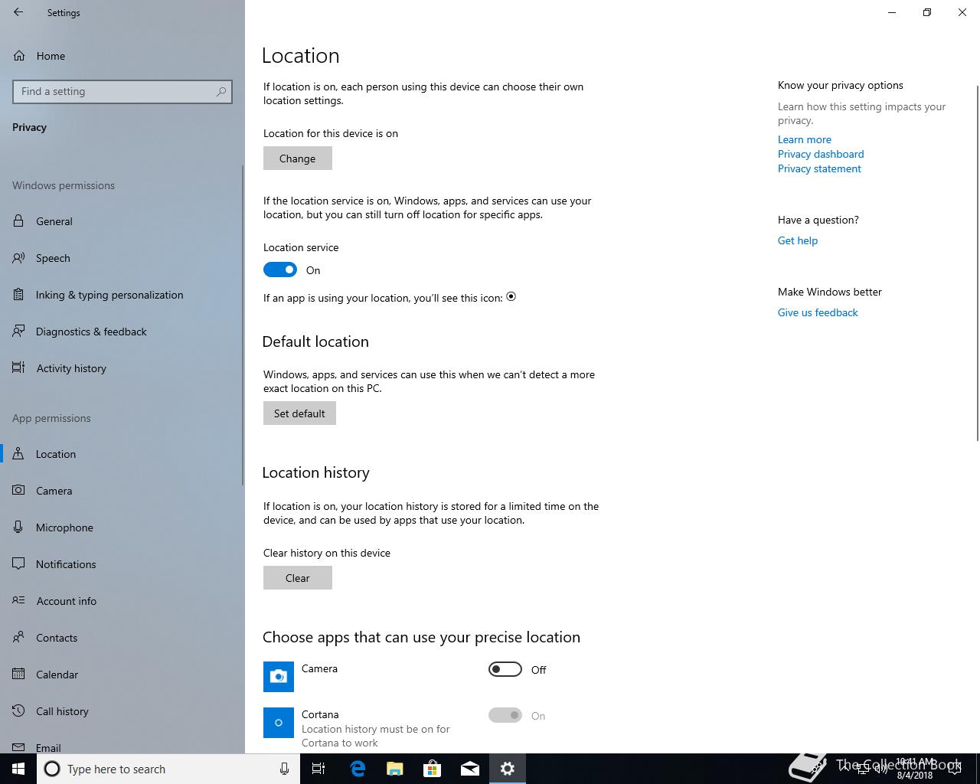
Task: Open Notifications permissions
Action: tap(122, 564)
